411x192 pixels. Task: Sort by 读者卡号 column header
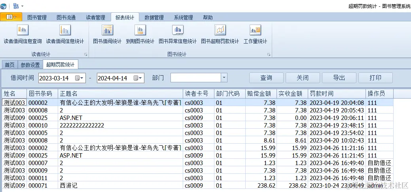(x=199, y=94)
